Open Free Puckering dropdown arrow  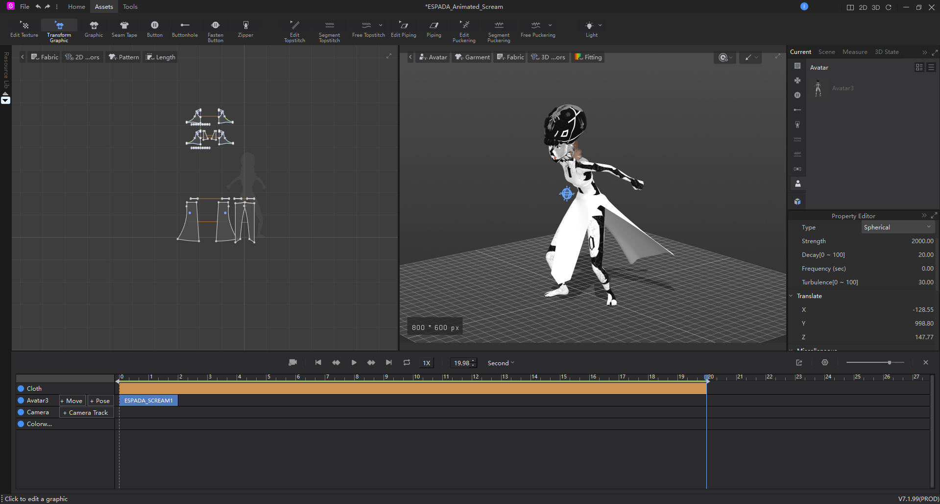[550, 25]
